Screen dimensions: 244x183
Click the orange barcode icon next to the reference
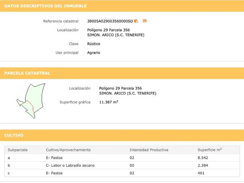[x=144, y=21]
